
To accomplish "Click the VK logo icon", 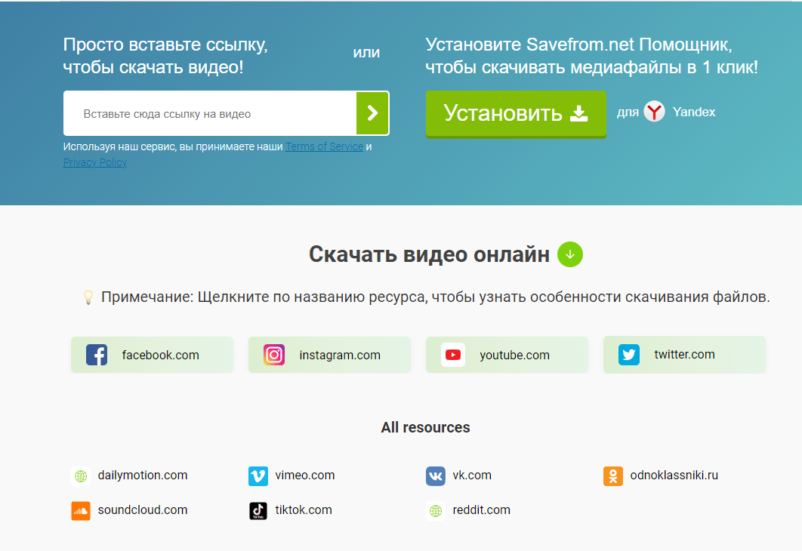I will tap(436, 476).
